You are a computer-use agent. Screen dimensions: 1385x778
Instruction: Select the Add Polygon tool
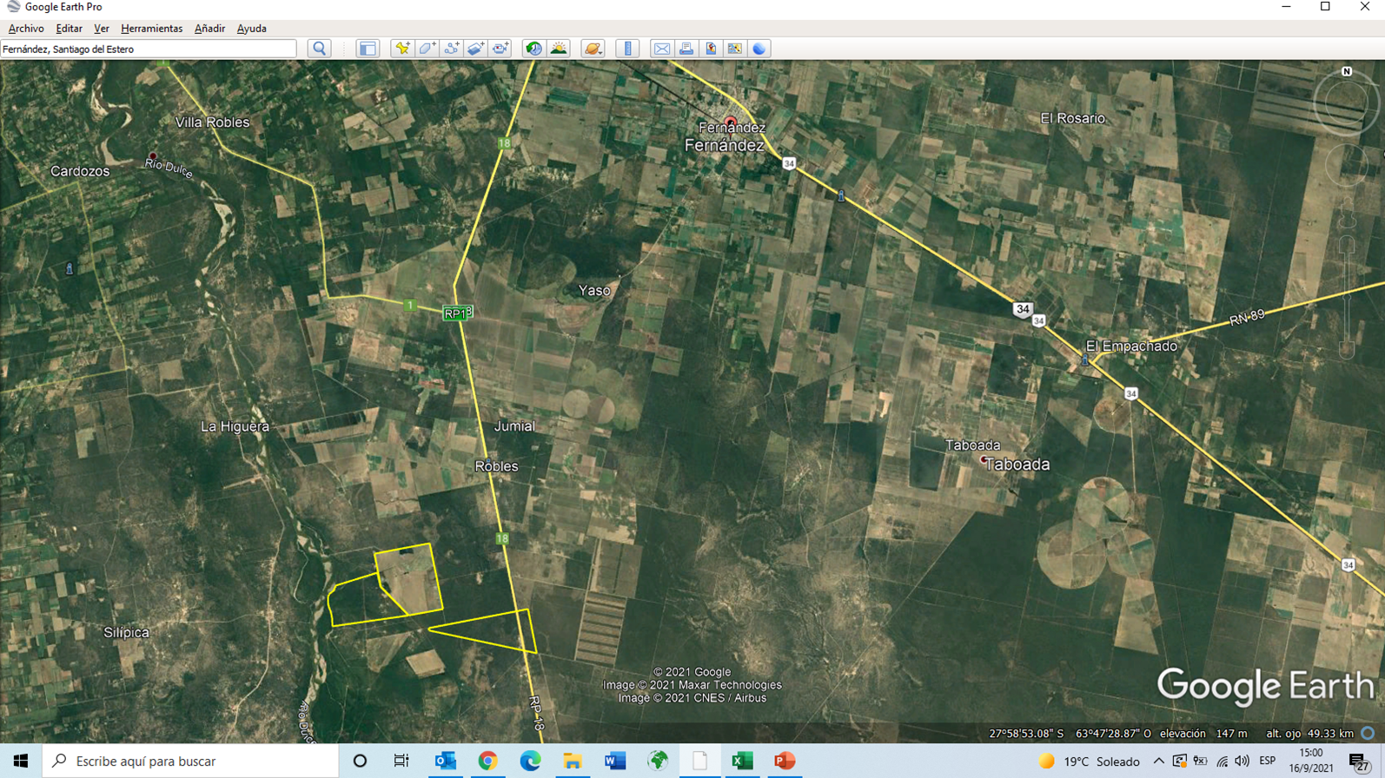[x=427, y=49]
